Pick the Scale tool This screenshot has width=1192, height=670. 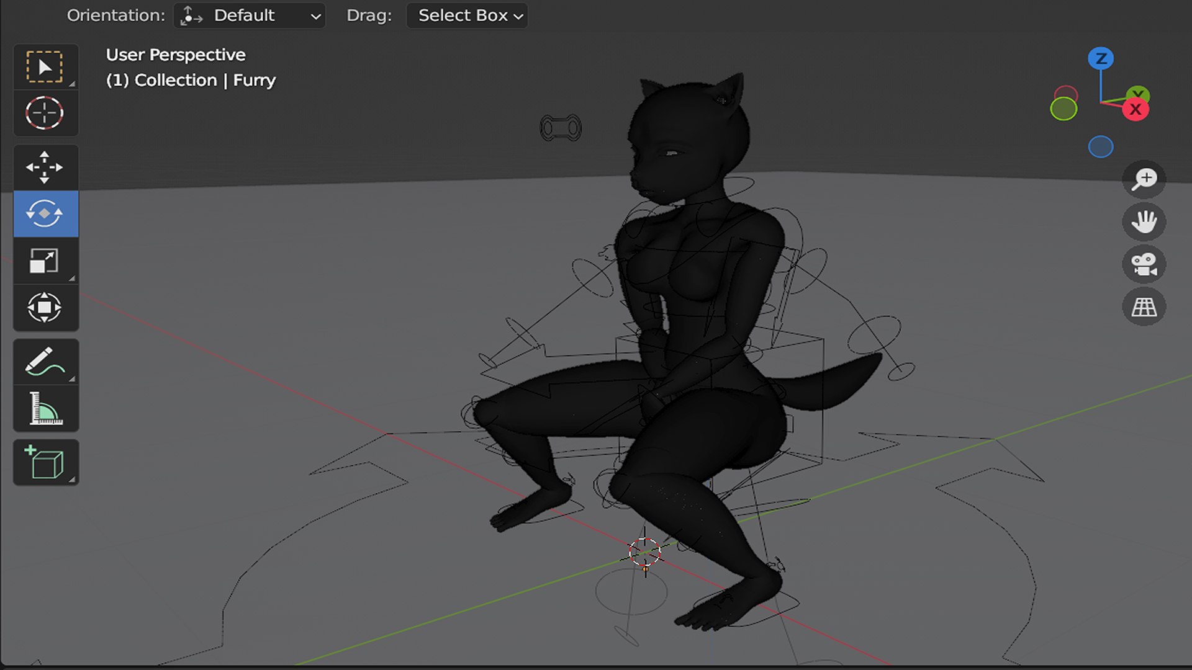[45, 261]
